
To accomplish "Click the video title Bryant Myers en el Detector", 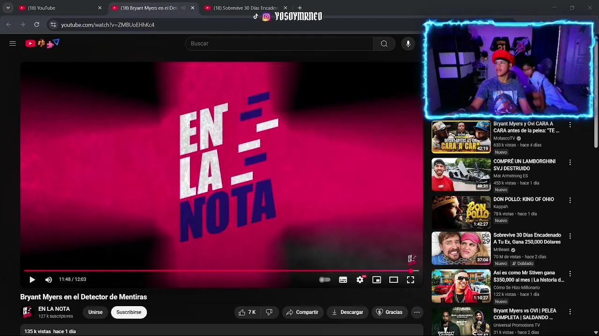I will [84, 297].
